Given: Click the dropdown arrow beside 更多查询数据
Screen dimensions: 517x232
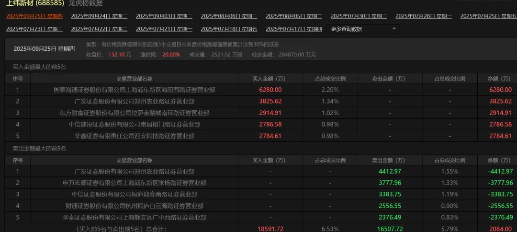Looking at the screenshot, I should [394, 29].
